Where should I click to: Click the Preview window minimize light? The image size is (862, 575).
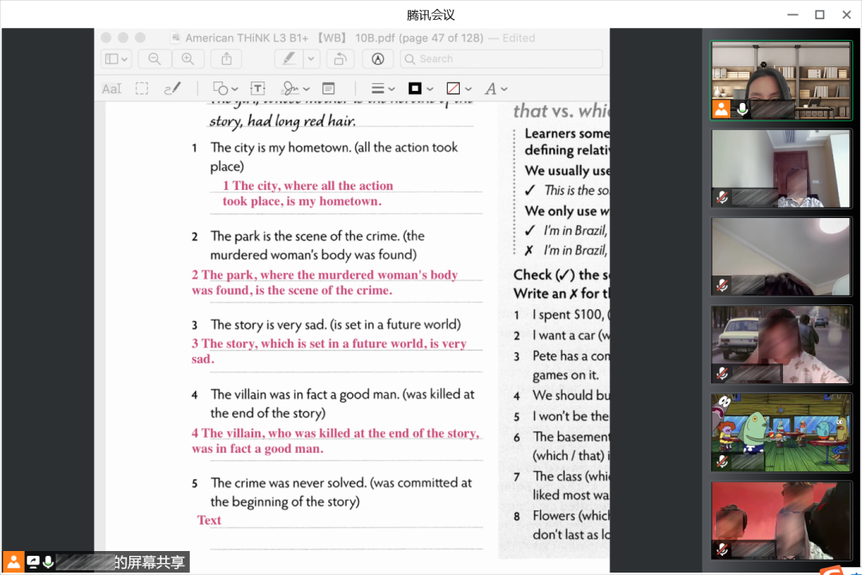click(x=123, y=38)
